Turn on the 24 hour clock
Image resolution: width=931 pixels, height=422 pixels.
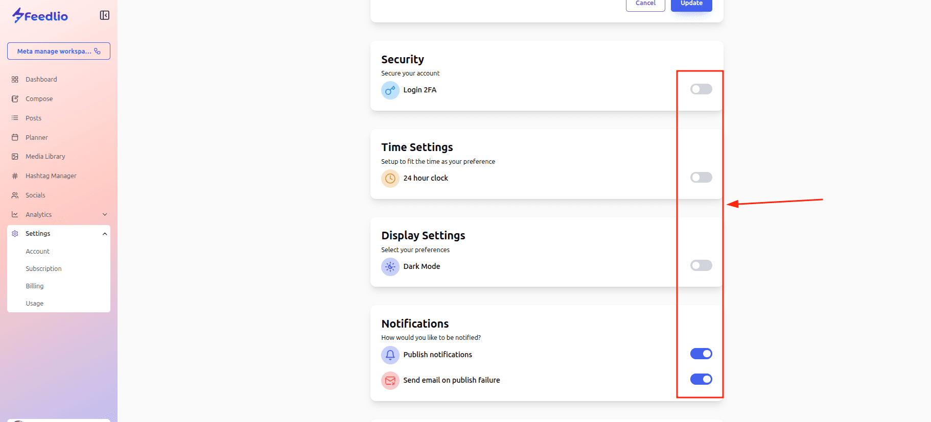pos(701,178)
